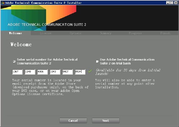Open the License step tab
This screenshot has width=179, height=127.
click(x=46, y=33)
